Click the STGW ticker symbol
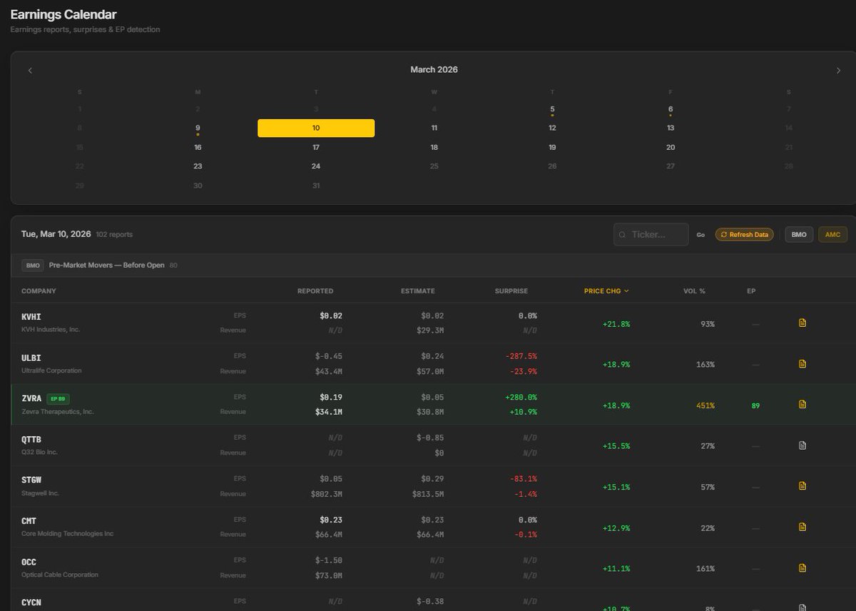856x611 pixels. 31,480
